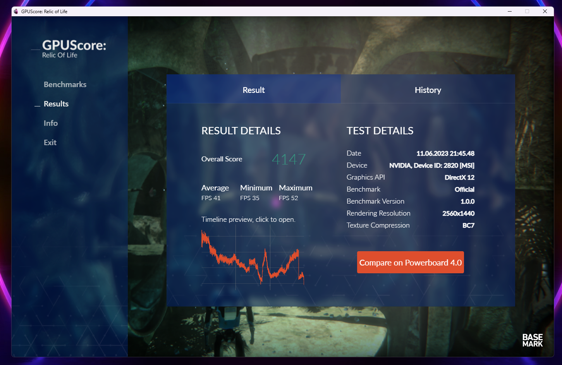
Task: Click the GPUScore app icon in title bar
Action: coord(16,12)
